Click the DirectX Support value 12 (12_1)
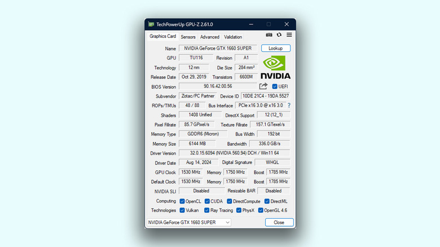The width and height of the screenshot is (440, 247). click(274, 115)
